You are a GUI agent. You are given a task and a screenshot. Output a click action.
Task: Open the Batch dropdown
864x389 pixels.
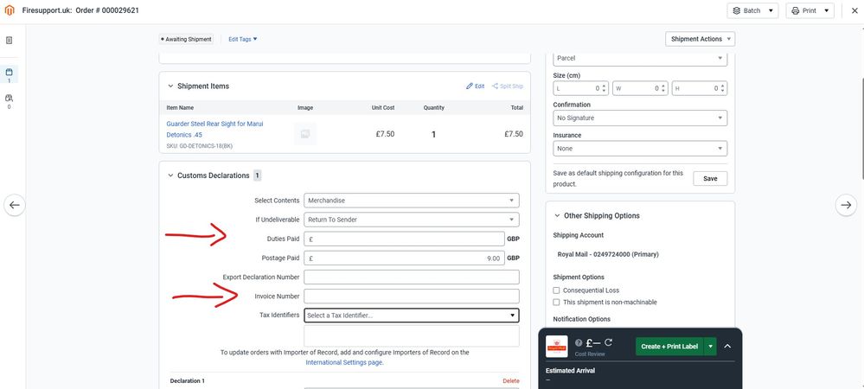752,10
